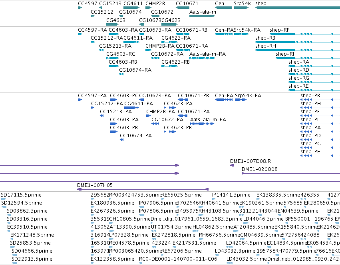Open the DME1-007H05 clone label
Viewport: 340px width, 265px height.
coord(95,185)
